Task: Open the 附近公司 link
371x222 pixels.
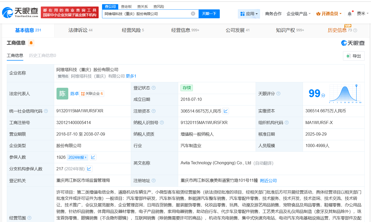Action: [x=268, y=180]
